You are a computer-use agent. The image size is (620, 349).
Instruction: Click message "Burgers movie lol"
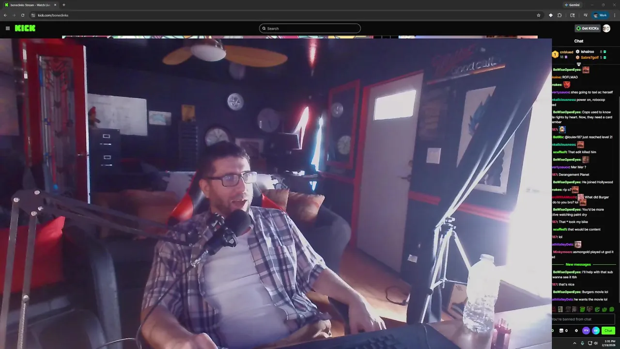click(595, 292)
